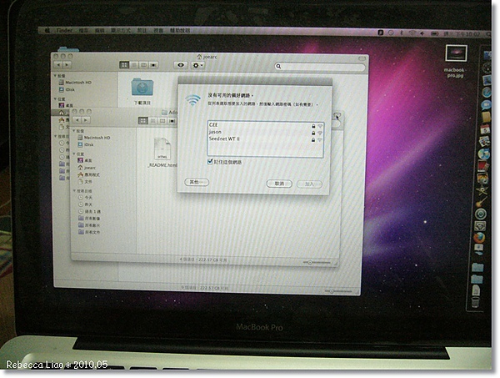The image size is (500, 378).
Task: Select 文件 in front Finder sidebar
Action: point(85,182)
